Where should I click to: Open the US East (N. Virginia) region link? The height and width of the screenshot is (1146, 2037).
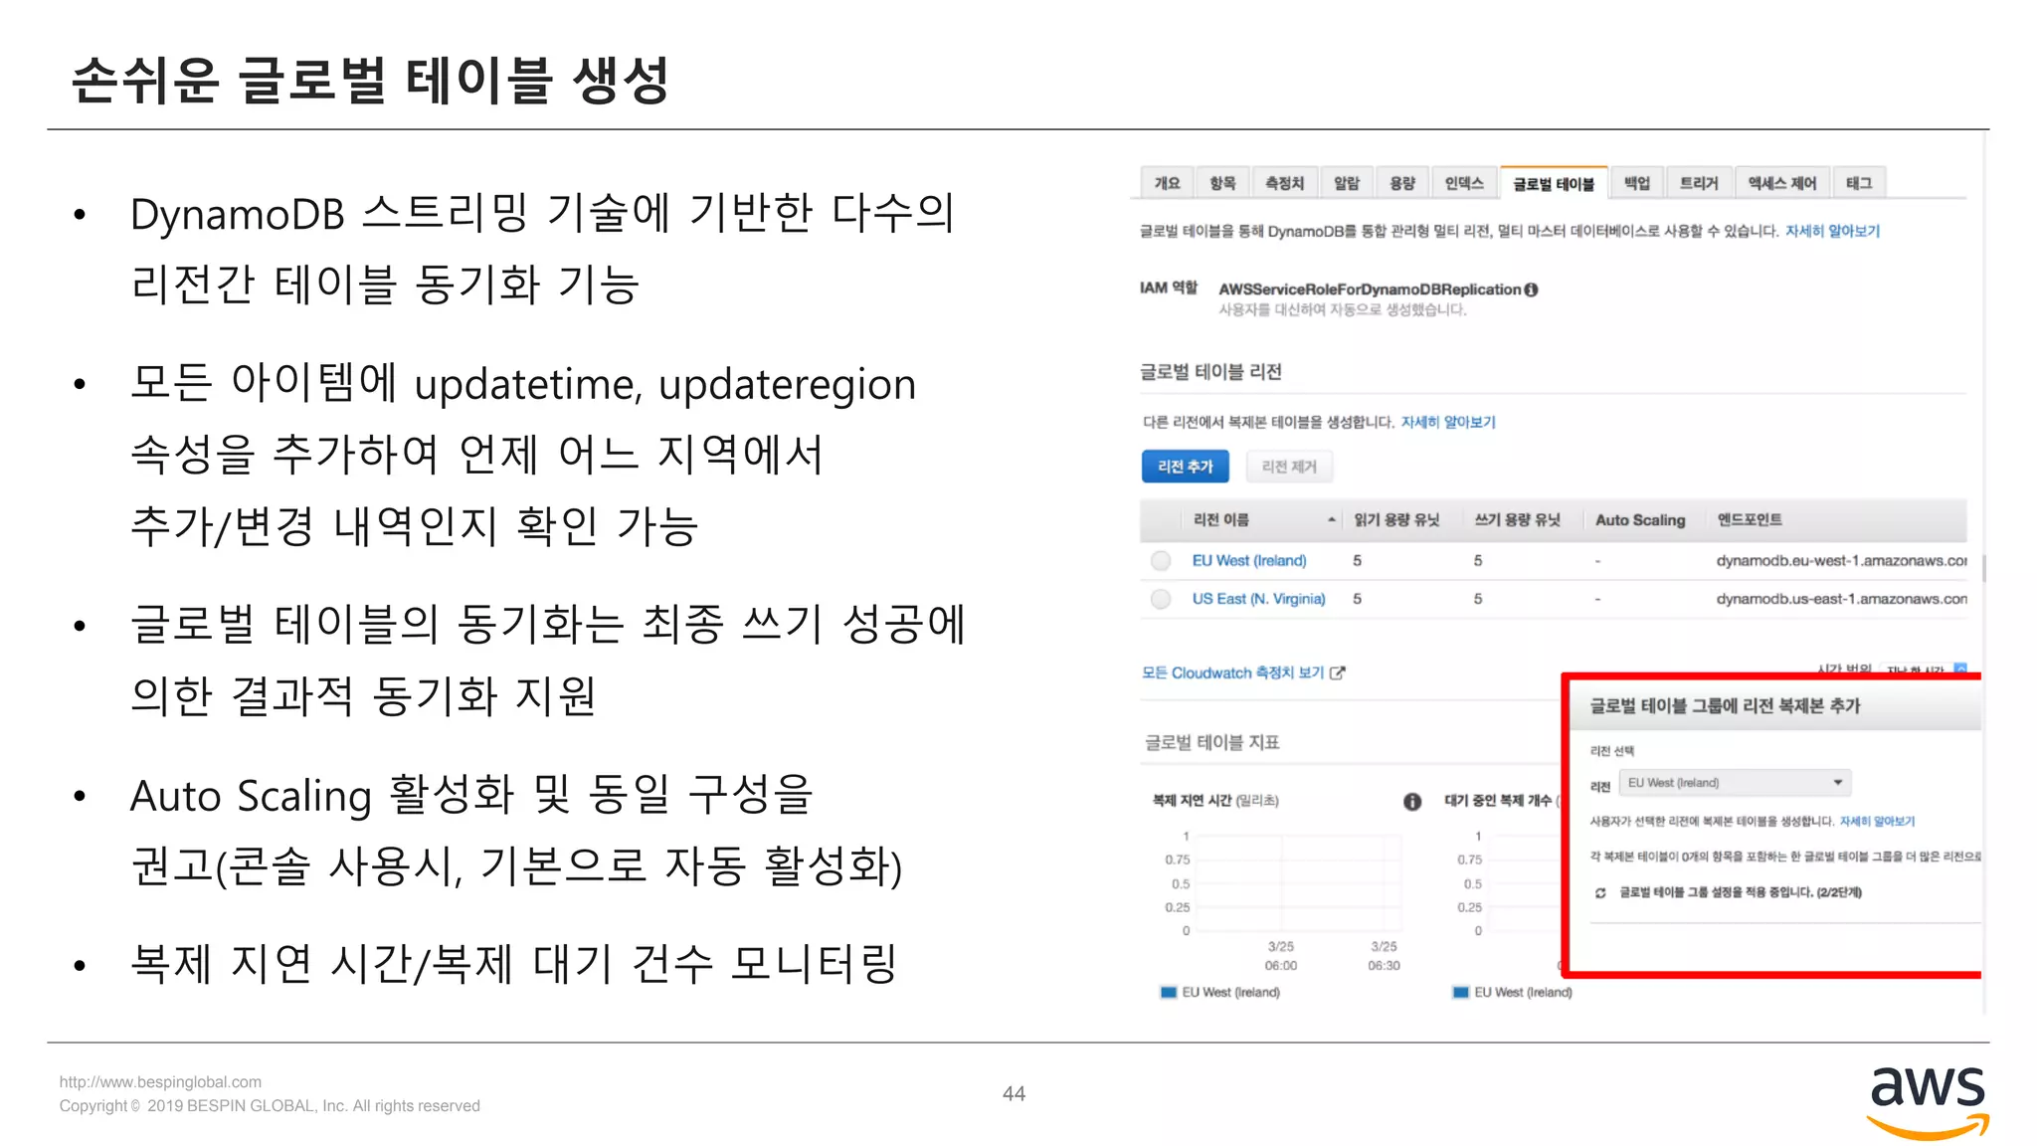pyautogui.click(x=1259, y=599)
